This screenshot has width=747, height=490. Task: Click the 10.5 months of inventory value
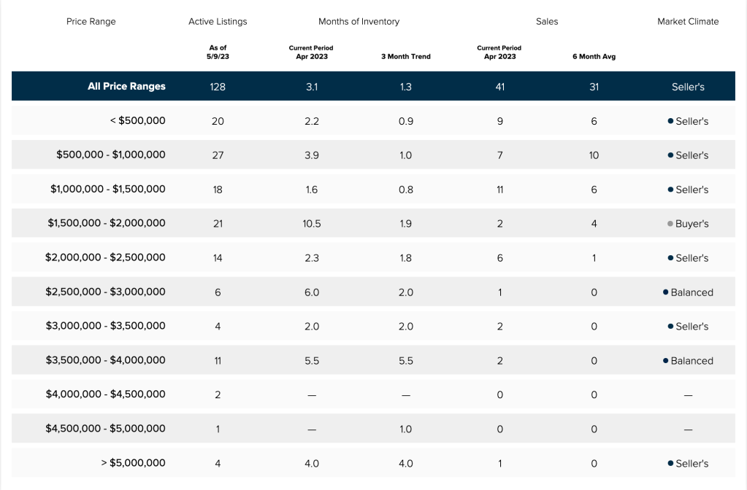point(312,224)
